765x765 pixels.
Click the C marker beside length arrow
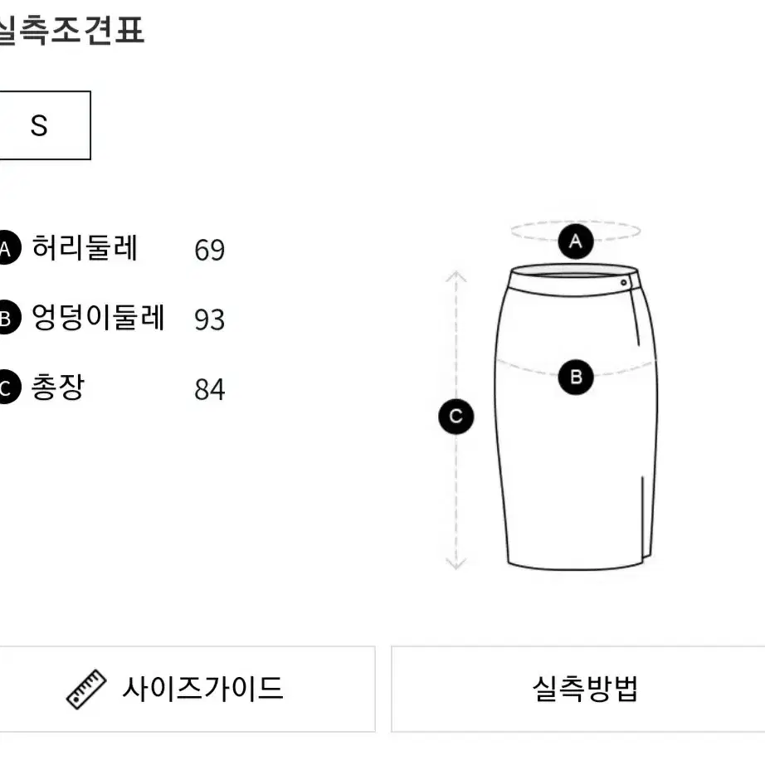tap(456, 417)
